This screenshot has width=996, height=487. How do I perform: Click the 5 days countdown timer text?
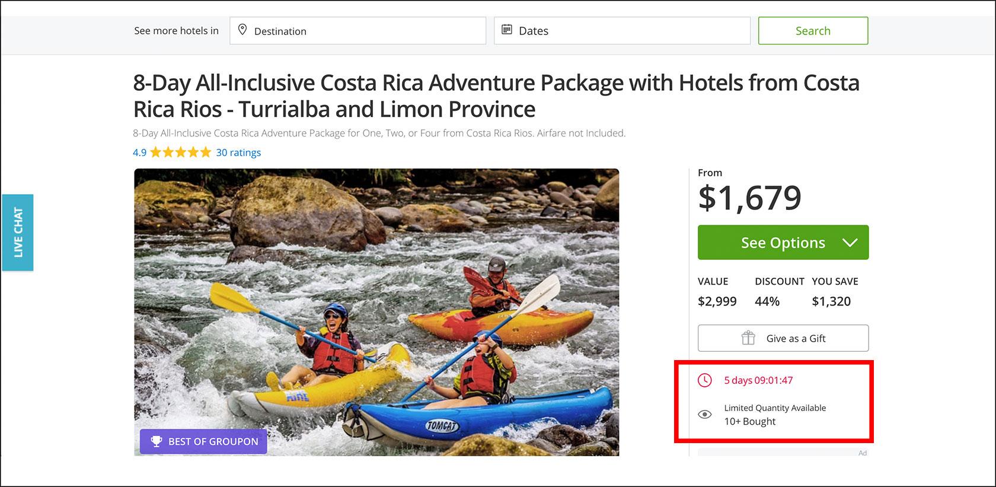tap(758, 380)
